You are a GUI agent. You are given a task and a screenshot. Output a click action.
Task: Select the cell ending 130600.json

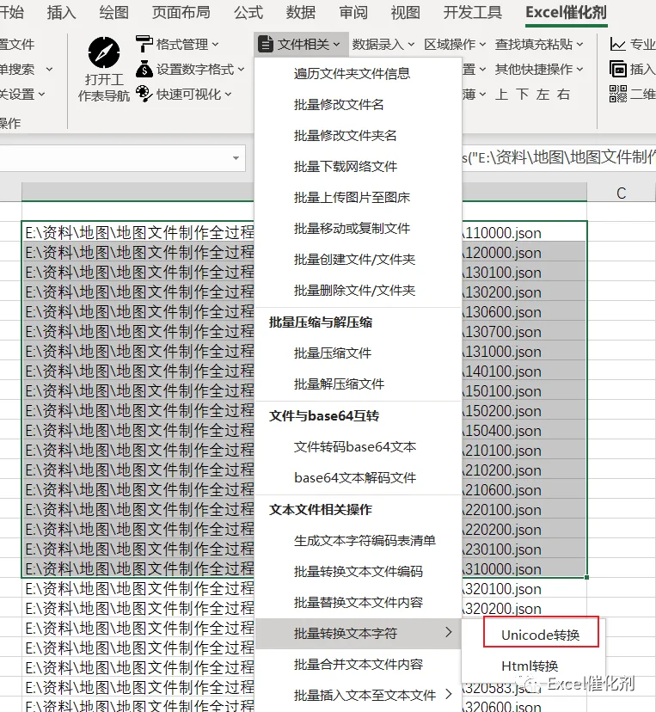click(x=304, y=312)
